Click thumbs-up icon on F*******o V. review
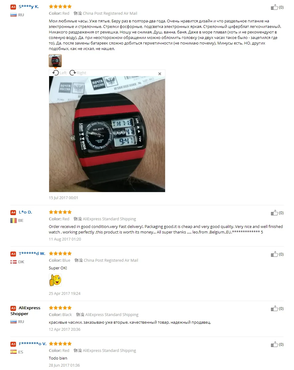294x370 pixels. pyautogui.click(x=274, y=344)
